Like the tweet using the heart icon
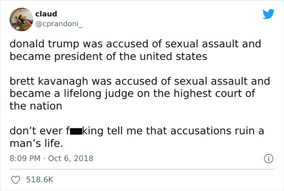This screenshot has height=191, width=284. point(16,180)
